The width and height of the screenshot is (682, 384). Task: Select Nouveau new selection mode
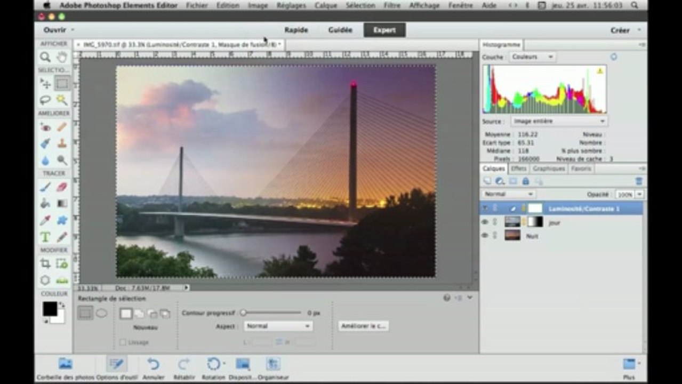pos(126,314)
